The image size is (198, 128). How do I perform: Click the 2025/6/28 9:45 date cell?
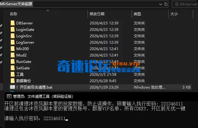(x=103, y=81)
